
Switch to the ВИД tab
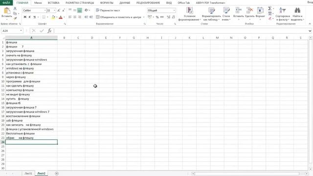coord(169,3)
